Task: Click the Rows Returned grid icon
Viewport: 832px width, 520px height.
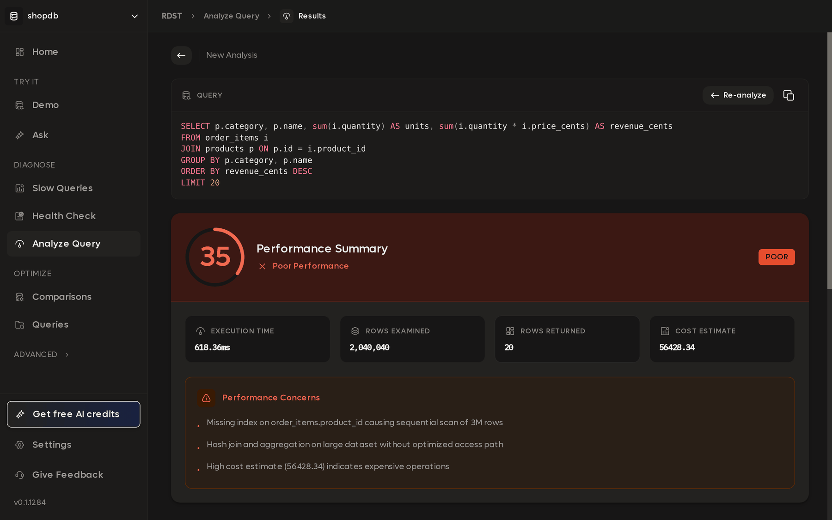Action: point(510,331)
